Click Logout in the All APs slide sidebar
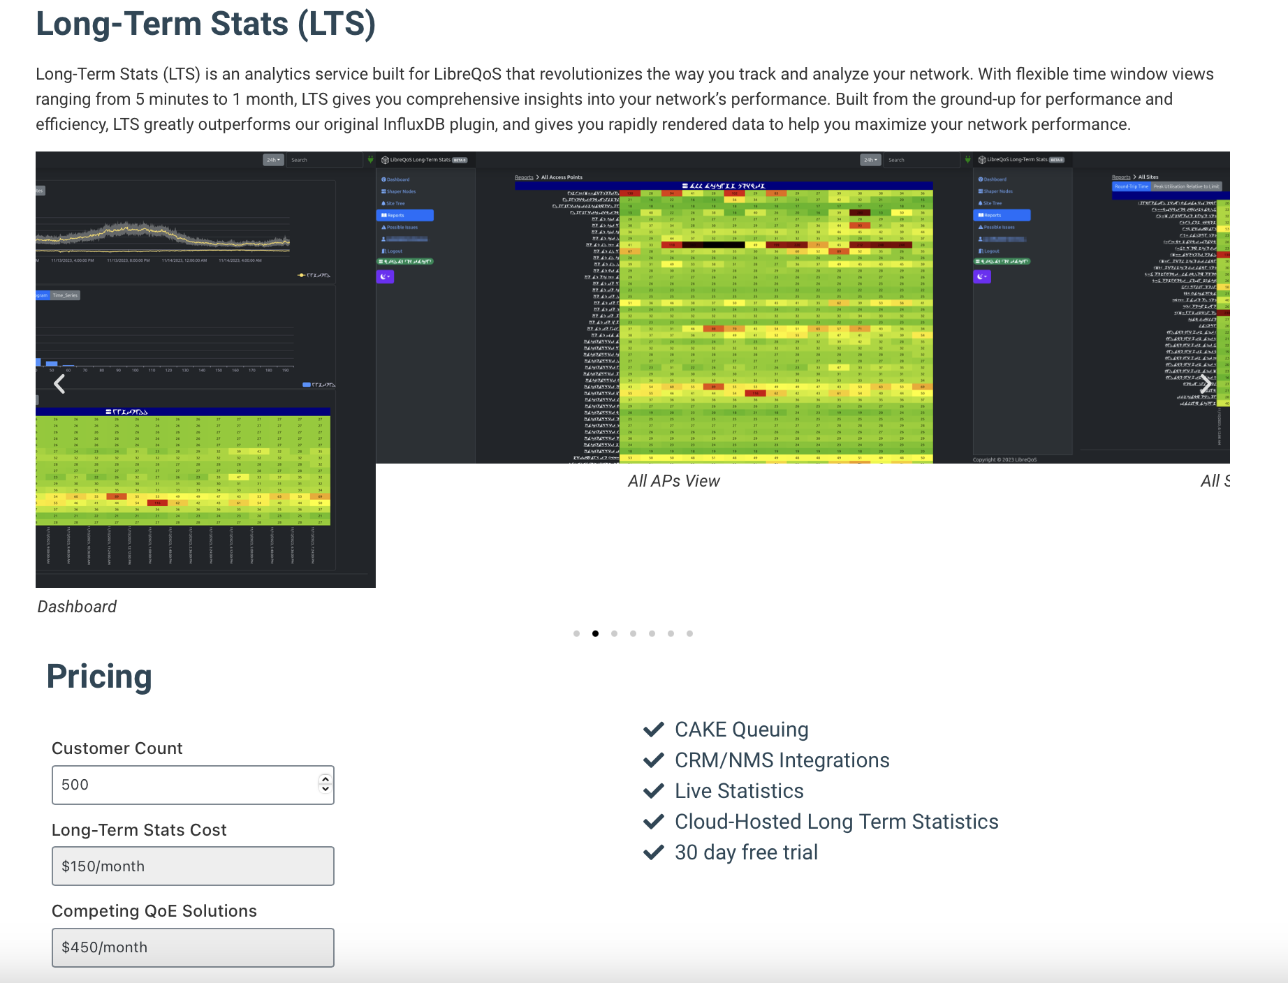 pos(393,251)
